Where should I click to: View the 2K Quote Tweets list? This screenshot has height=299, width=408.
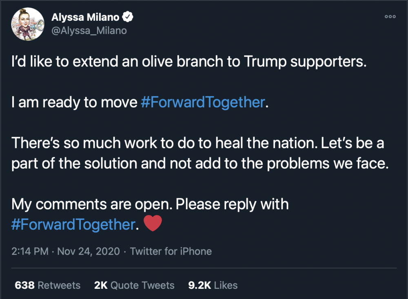click(x=134, y=285)
